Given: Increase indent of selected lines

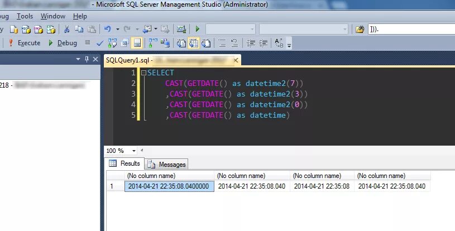Looking at the screenshot, I should [263, 43].
